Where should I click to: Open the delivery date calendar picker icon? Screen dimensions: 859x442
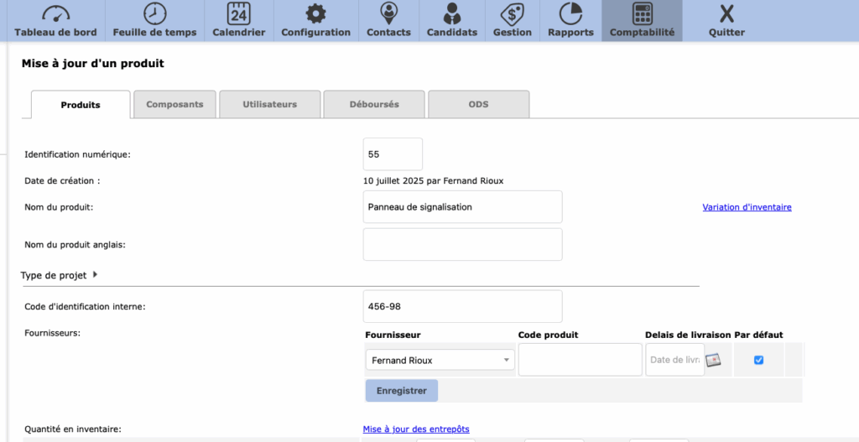713,360
